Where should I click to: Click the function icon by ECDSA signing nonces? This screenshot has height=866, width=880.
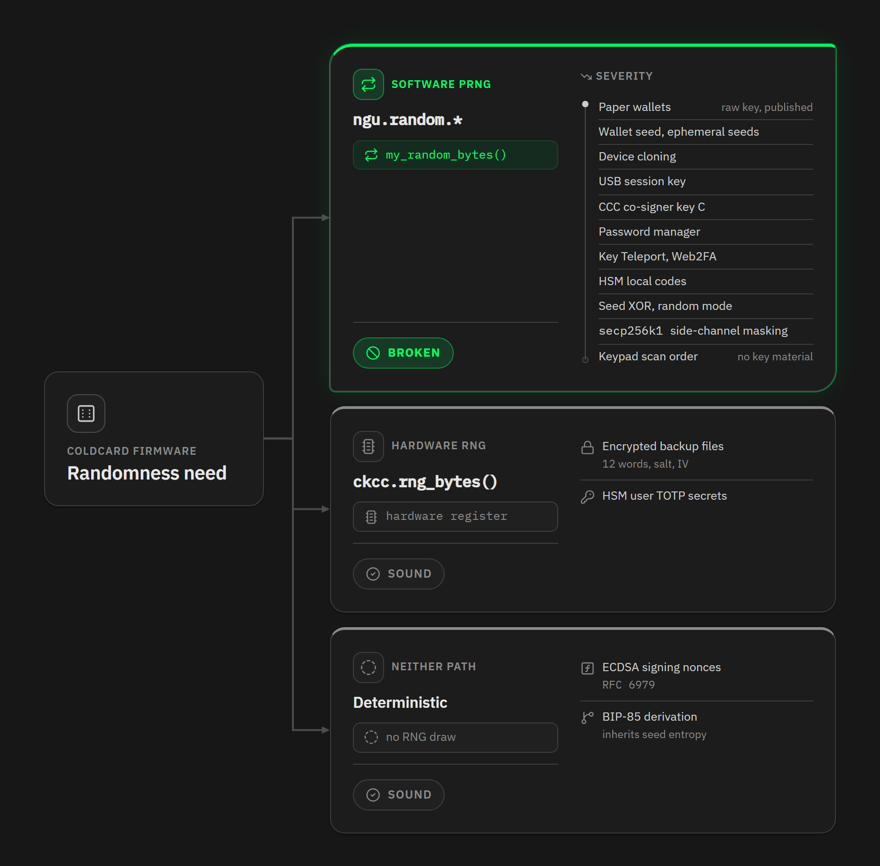click(x=588, y=668)
